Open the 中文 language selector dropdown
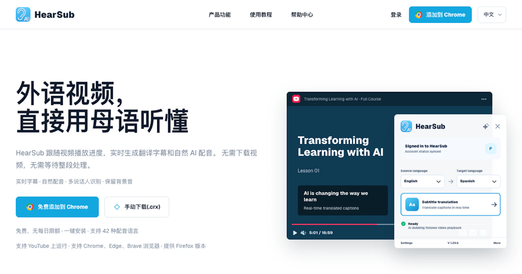Screen dimensions: 522x274 (492, 15)
